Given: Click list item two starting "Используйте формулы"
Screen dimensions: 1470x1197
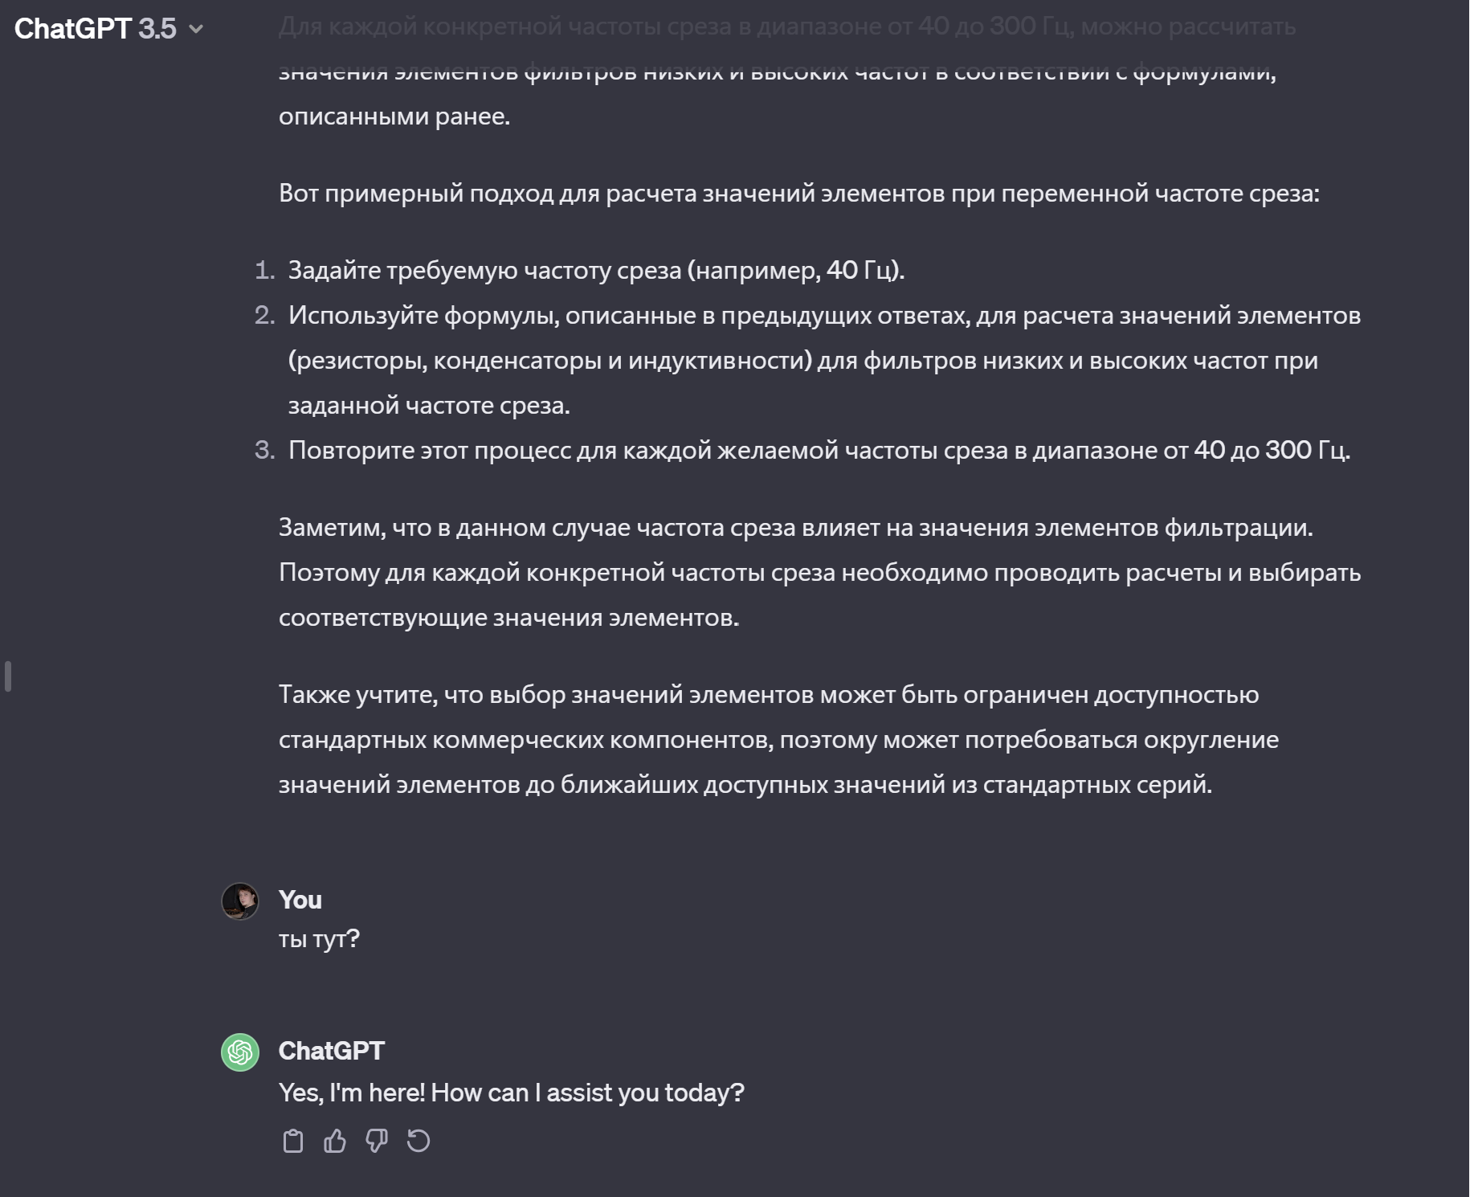Looking at the screenshot, I should (x=824, y=360).
